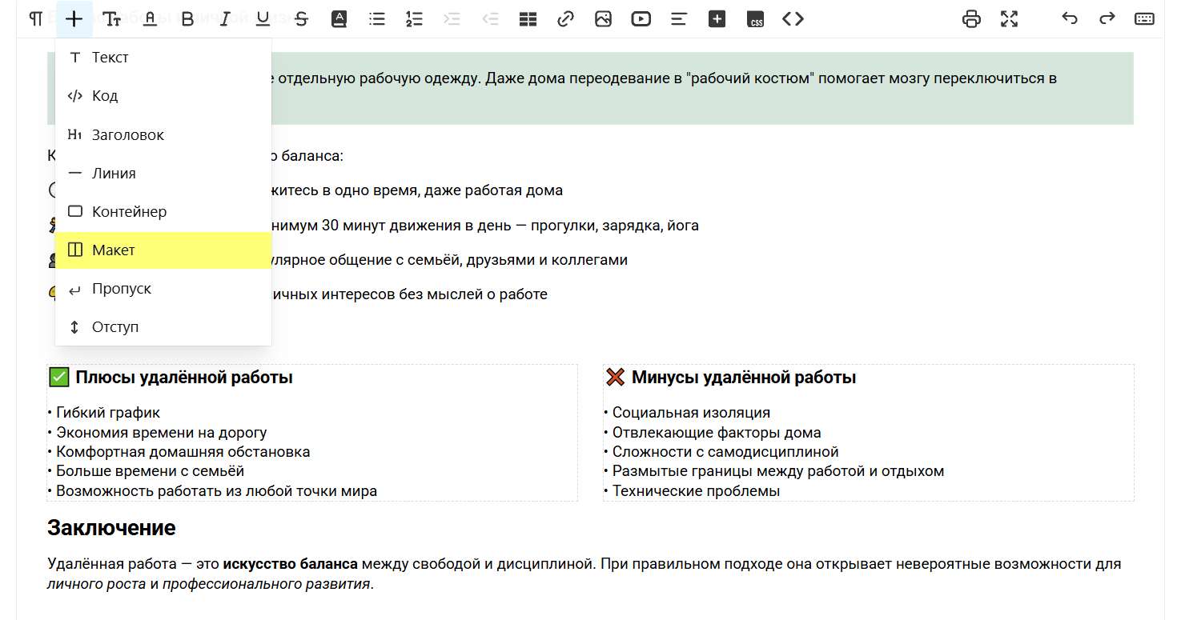The height and width of the screenshot is (620, 1181).
Task: Click the line about 30 минут движения
Action: [x=485, y=226]
